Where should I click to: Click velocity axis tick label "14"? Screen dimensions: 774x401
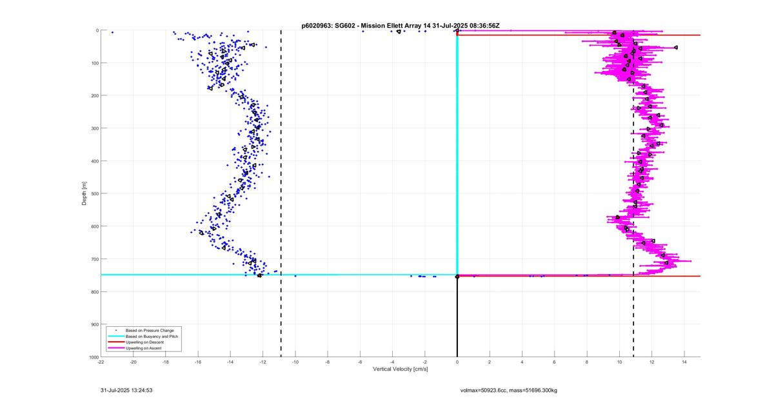(x=684, y=362)
